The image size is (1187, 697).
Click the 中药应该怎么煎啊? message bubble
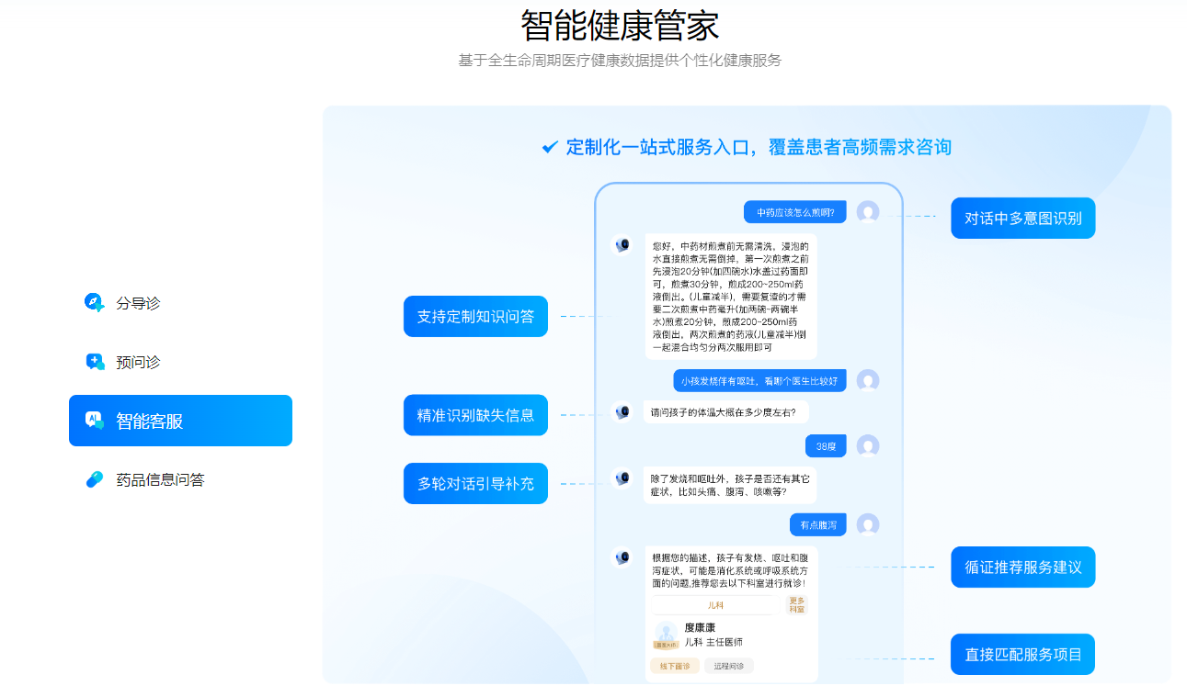[795, 212]
